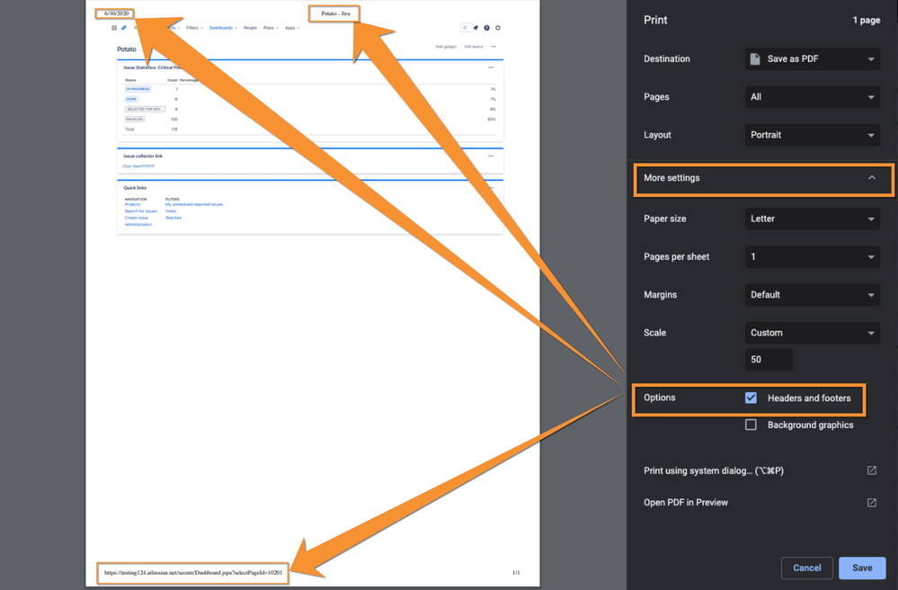
Task: Click the app switcher grid icon in preview
Action: (x=114, y=28)
